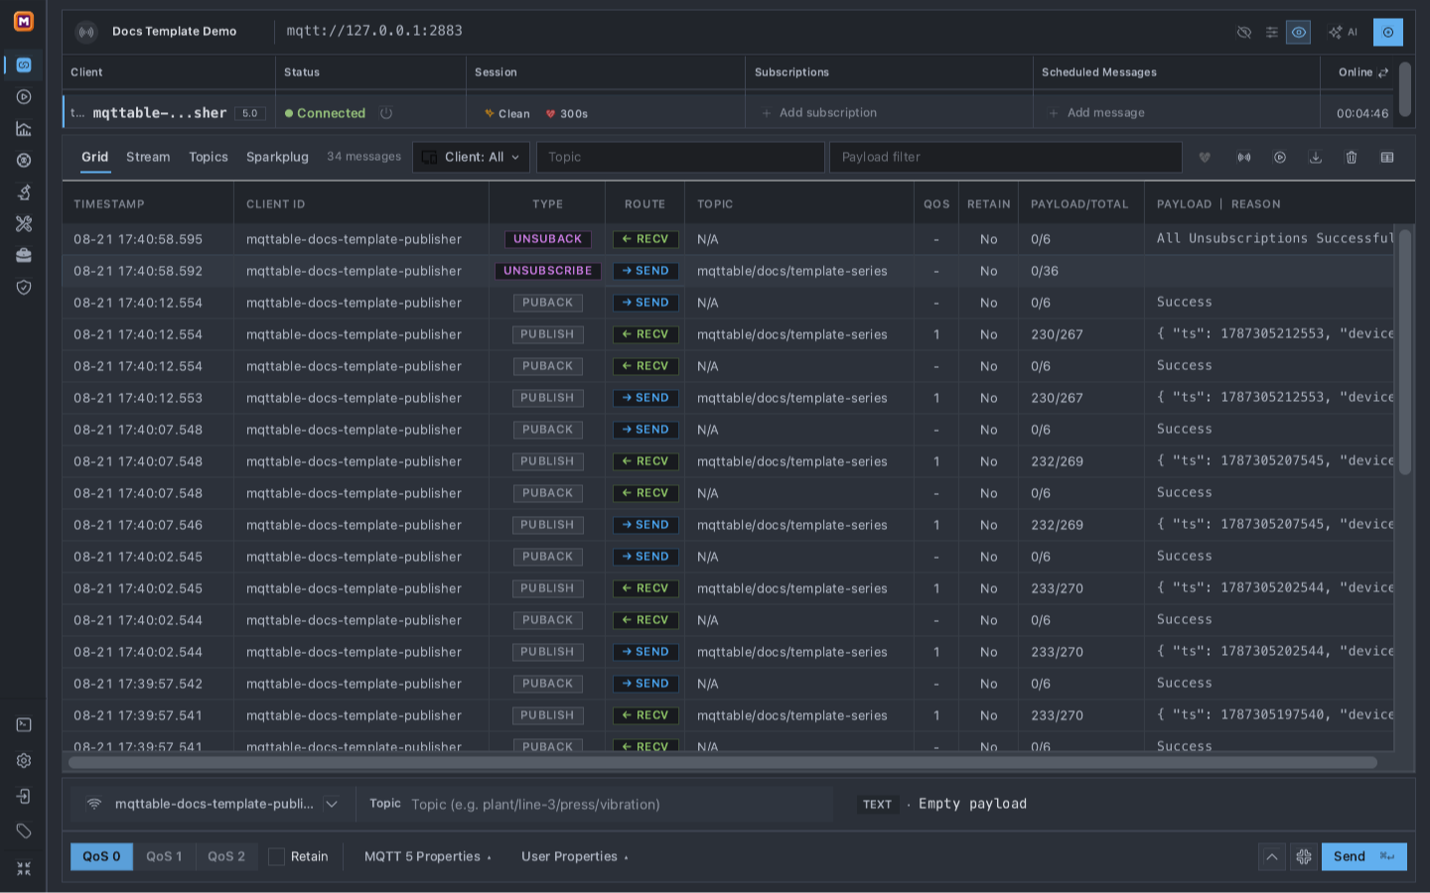
Task: Click the message grid vertical scrollbar
Action: pyautogui.click(x=1405, y=352)
